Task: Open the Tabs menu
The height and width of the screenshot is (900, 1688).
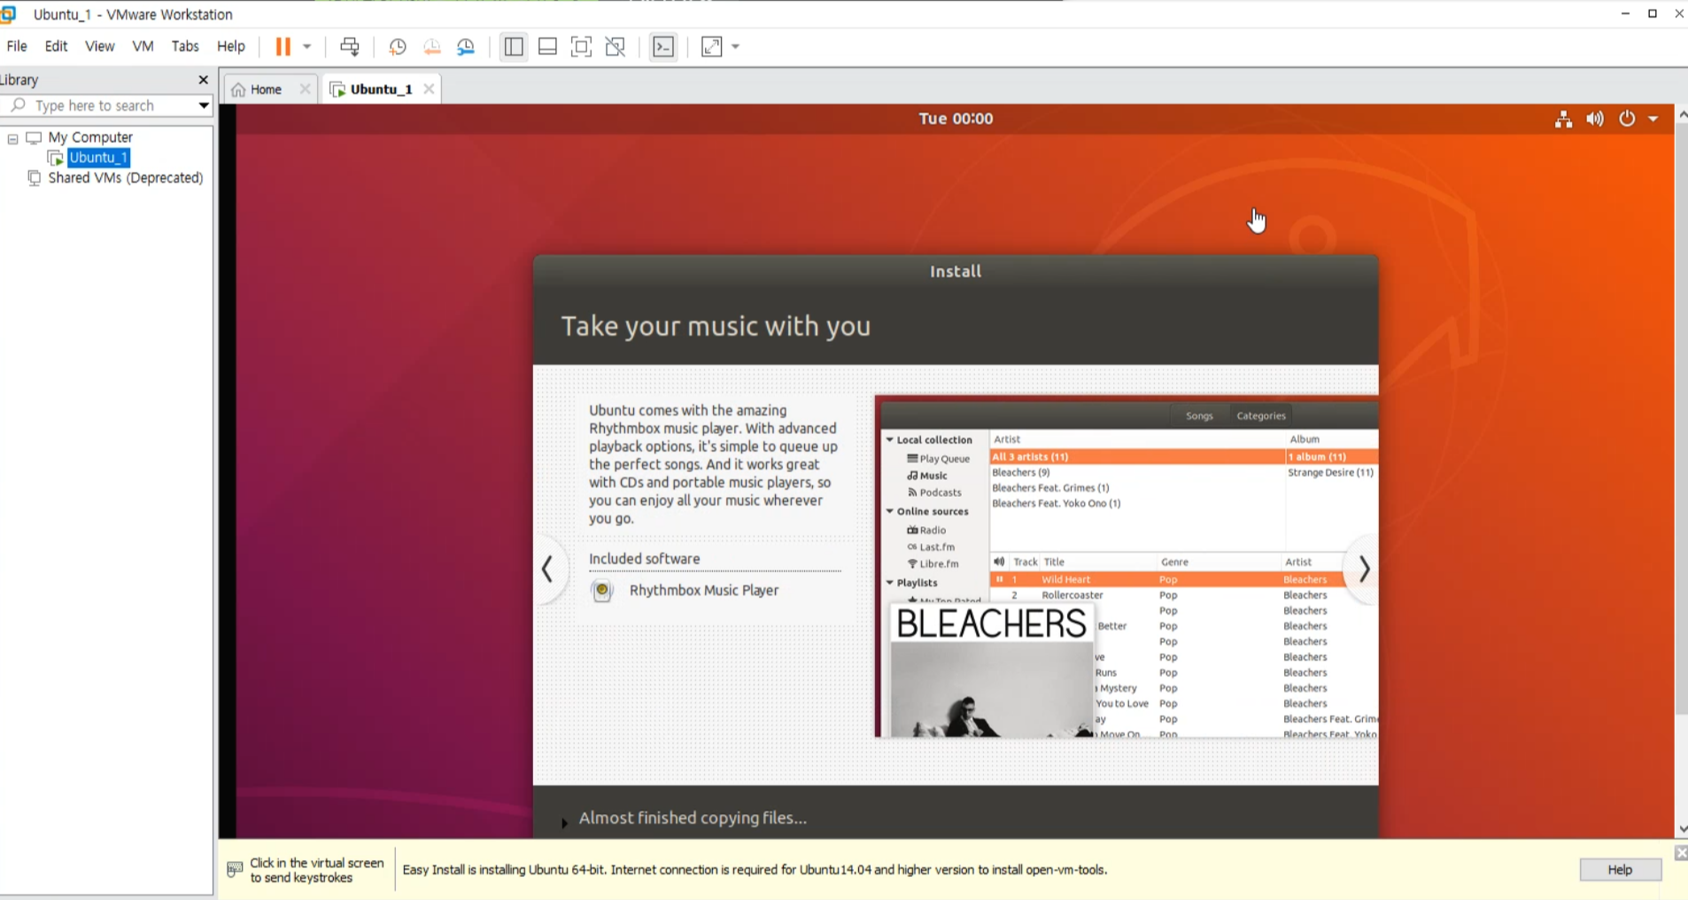Action: (x=184, y=46)
